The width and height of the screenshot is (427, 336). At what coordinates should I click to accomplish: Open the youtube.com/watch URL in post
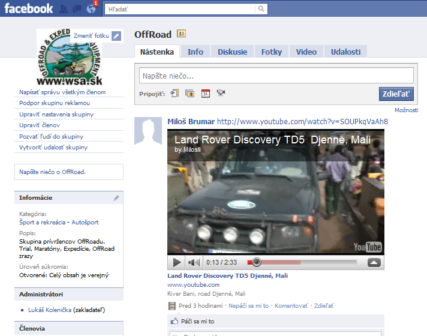click(302, 122)
